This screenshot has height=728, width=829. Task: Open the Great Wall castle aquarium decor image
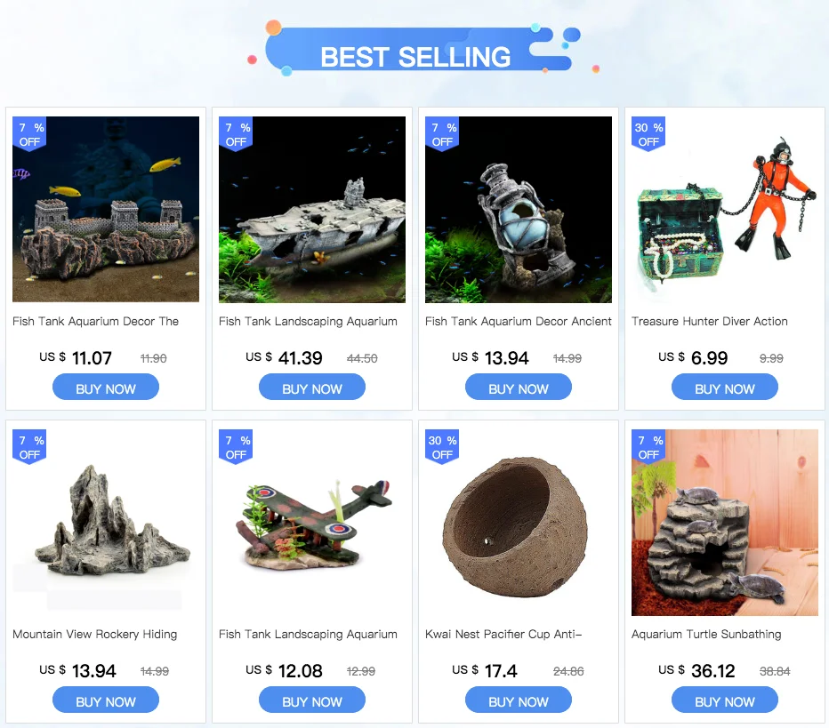pos(106,210)
